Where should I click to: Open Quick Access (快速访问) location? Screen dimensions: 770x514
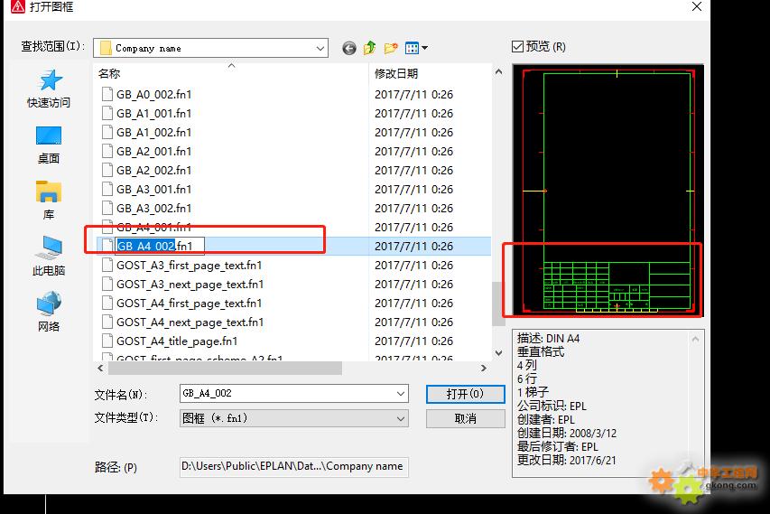point(49,89)
